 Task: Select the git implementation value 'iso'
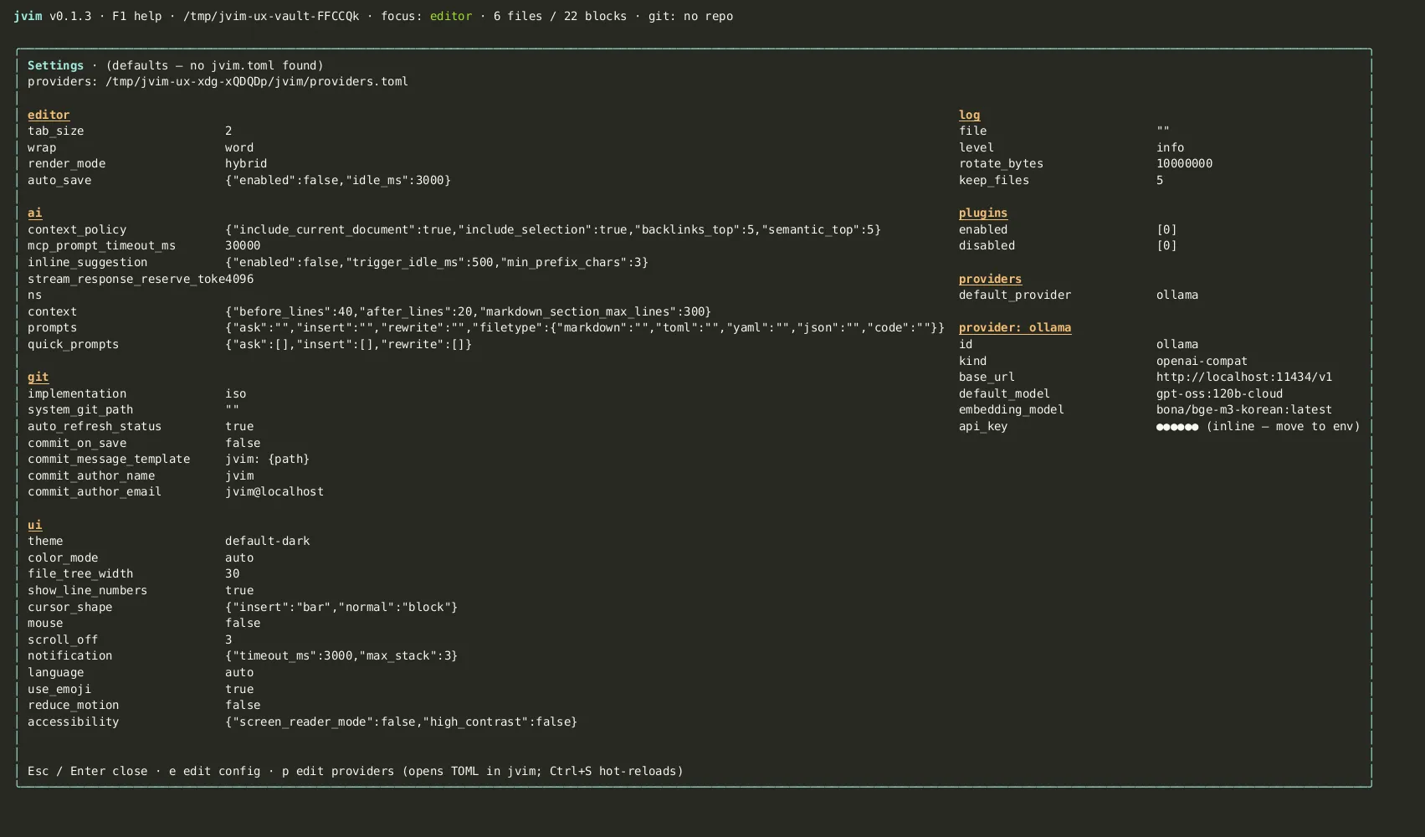click(x=236, y=393)
